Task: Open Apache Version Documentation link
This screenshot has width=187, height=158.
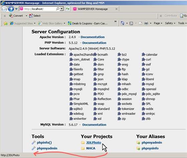Action: tap(92, 37)
